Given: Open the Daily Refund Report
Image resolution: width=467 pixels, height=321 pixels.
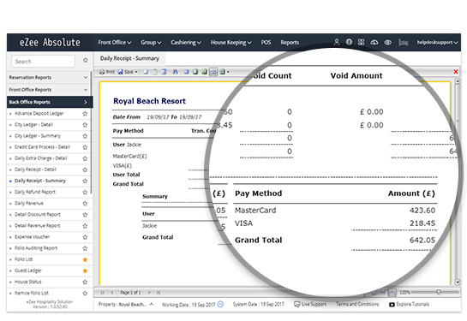Looking at the screenshot, I should click(35, 192).
